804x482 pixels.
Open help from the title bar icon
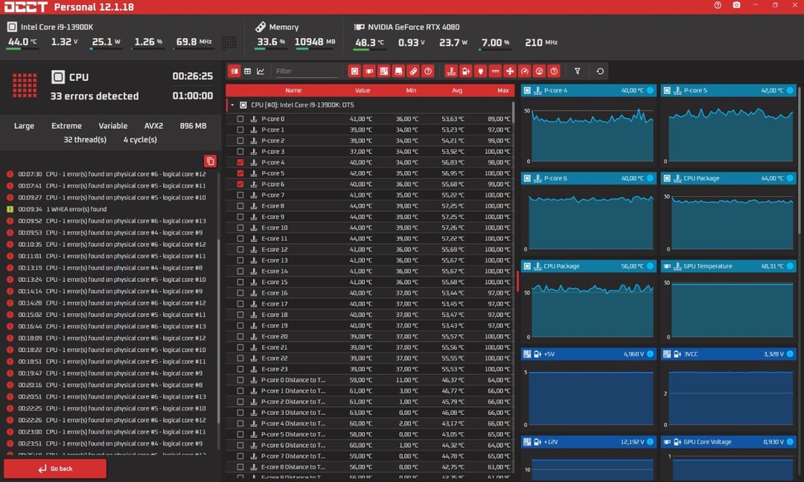point(718,5)
